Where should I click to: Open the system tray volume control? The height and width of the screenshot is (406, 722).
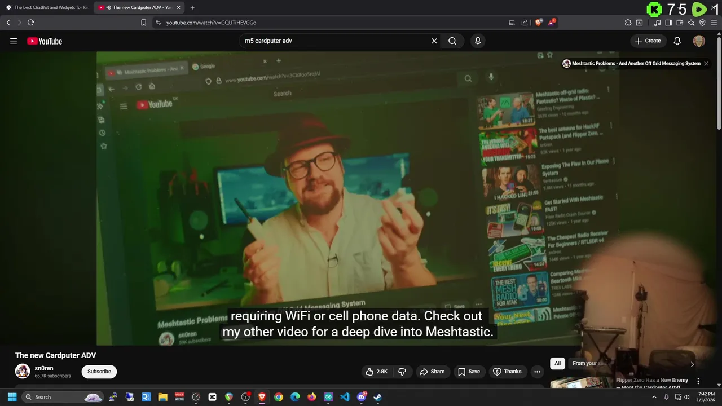coord(687,397)
